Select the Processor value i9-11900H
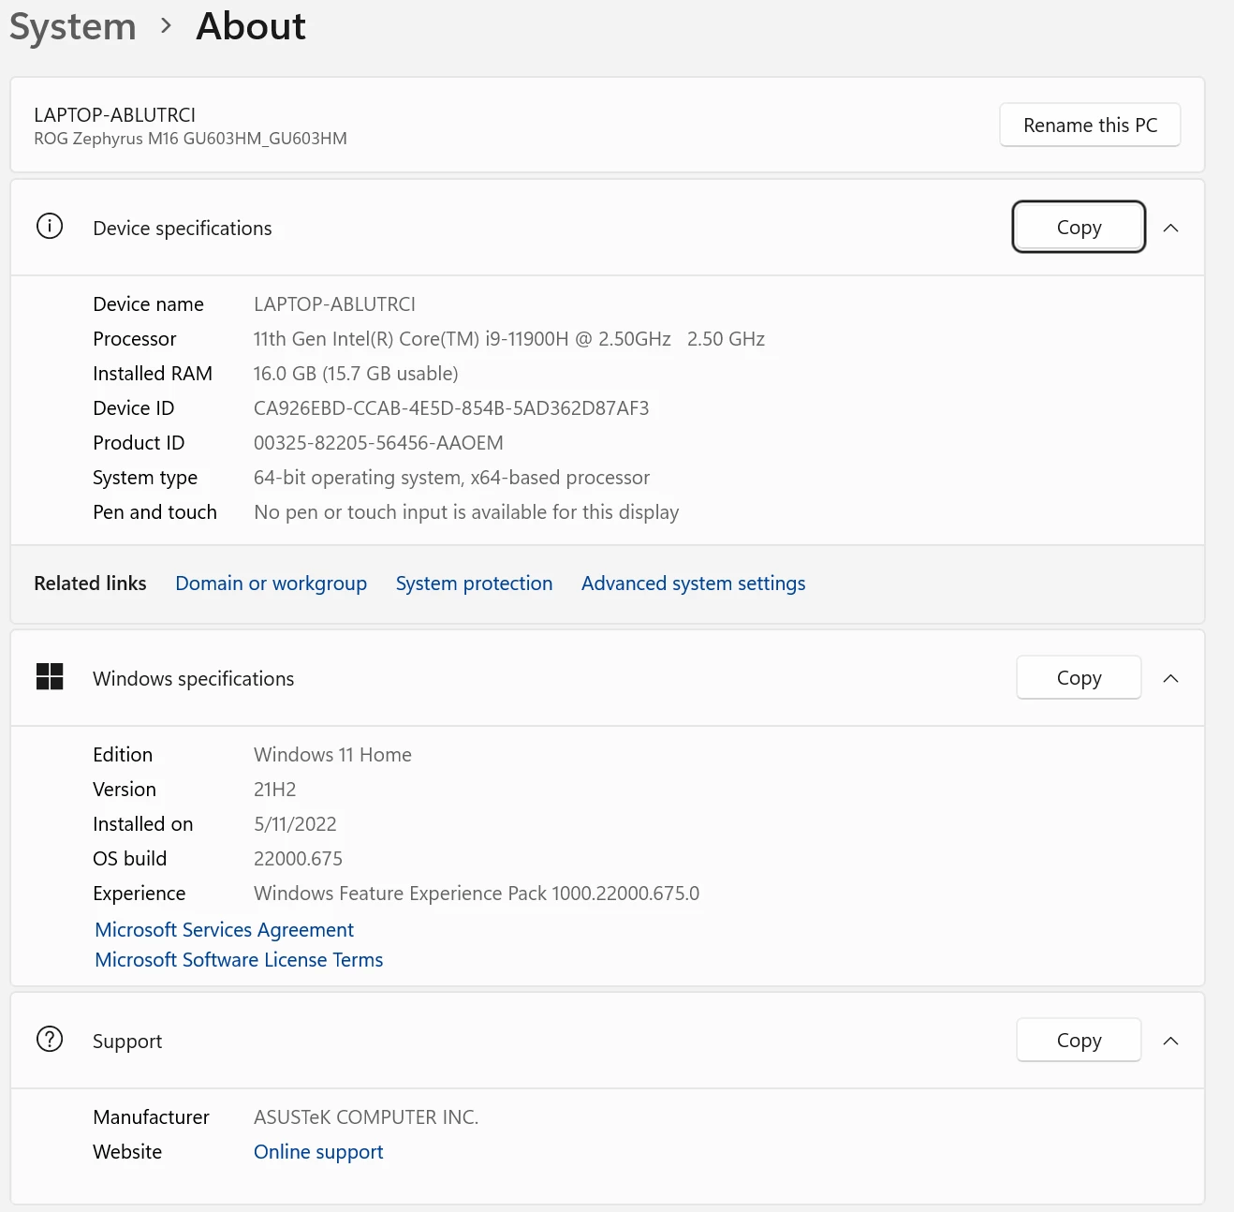 coord(508,339)
